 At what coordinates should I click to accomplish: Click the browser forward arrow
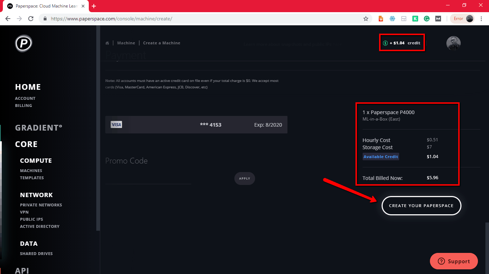pos(19,19)
